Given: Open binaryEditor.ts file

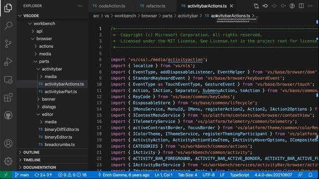Looking at the screenshot, I should [x=52, y=137].
